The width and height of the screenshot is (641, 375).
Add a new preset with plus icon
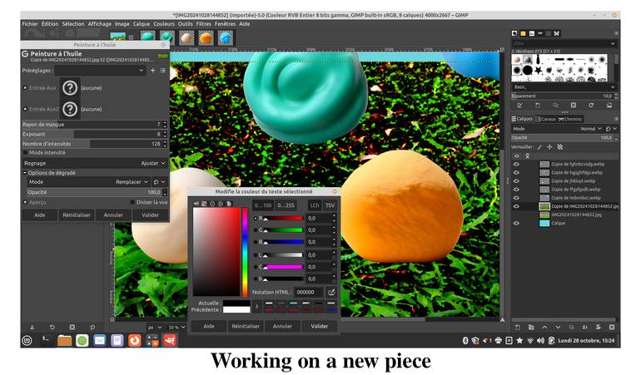pyautogui.click(x=152, y=71)
